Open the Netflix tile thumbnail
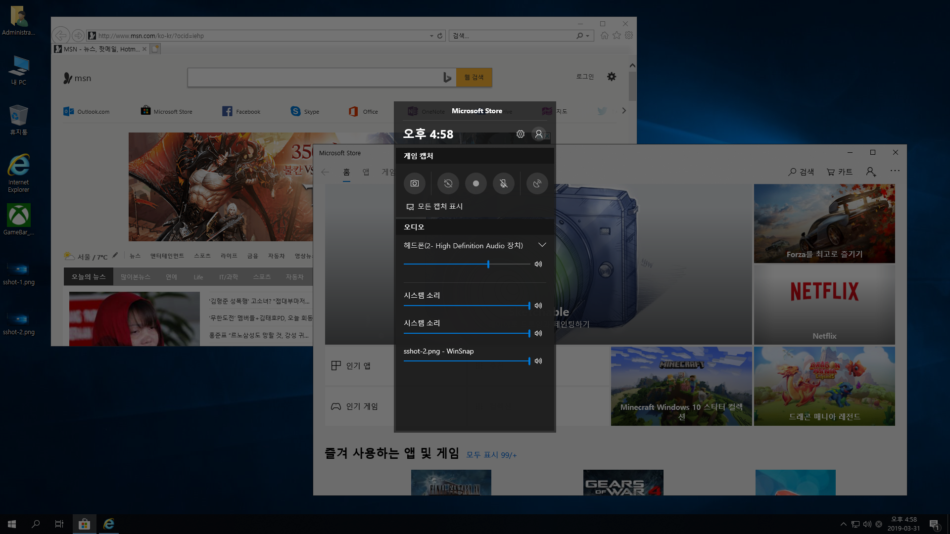 [824, 304]
